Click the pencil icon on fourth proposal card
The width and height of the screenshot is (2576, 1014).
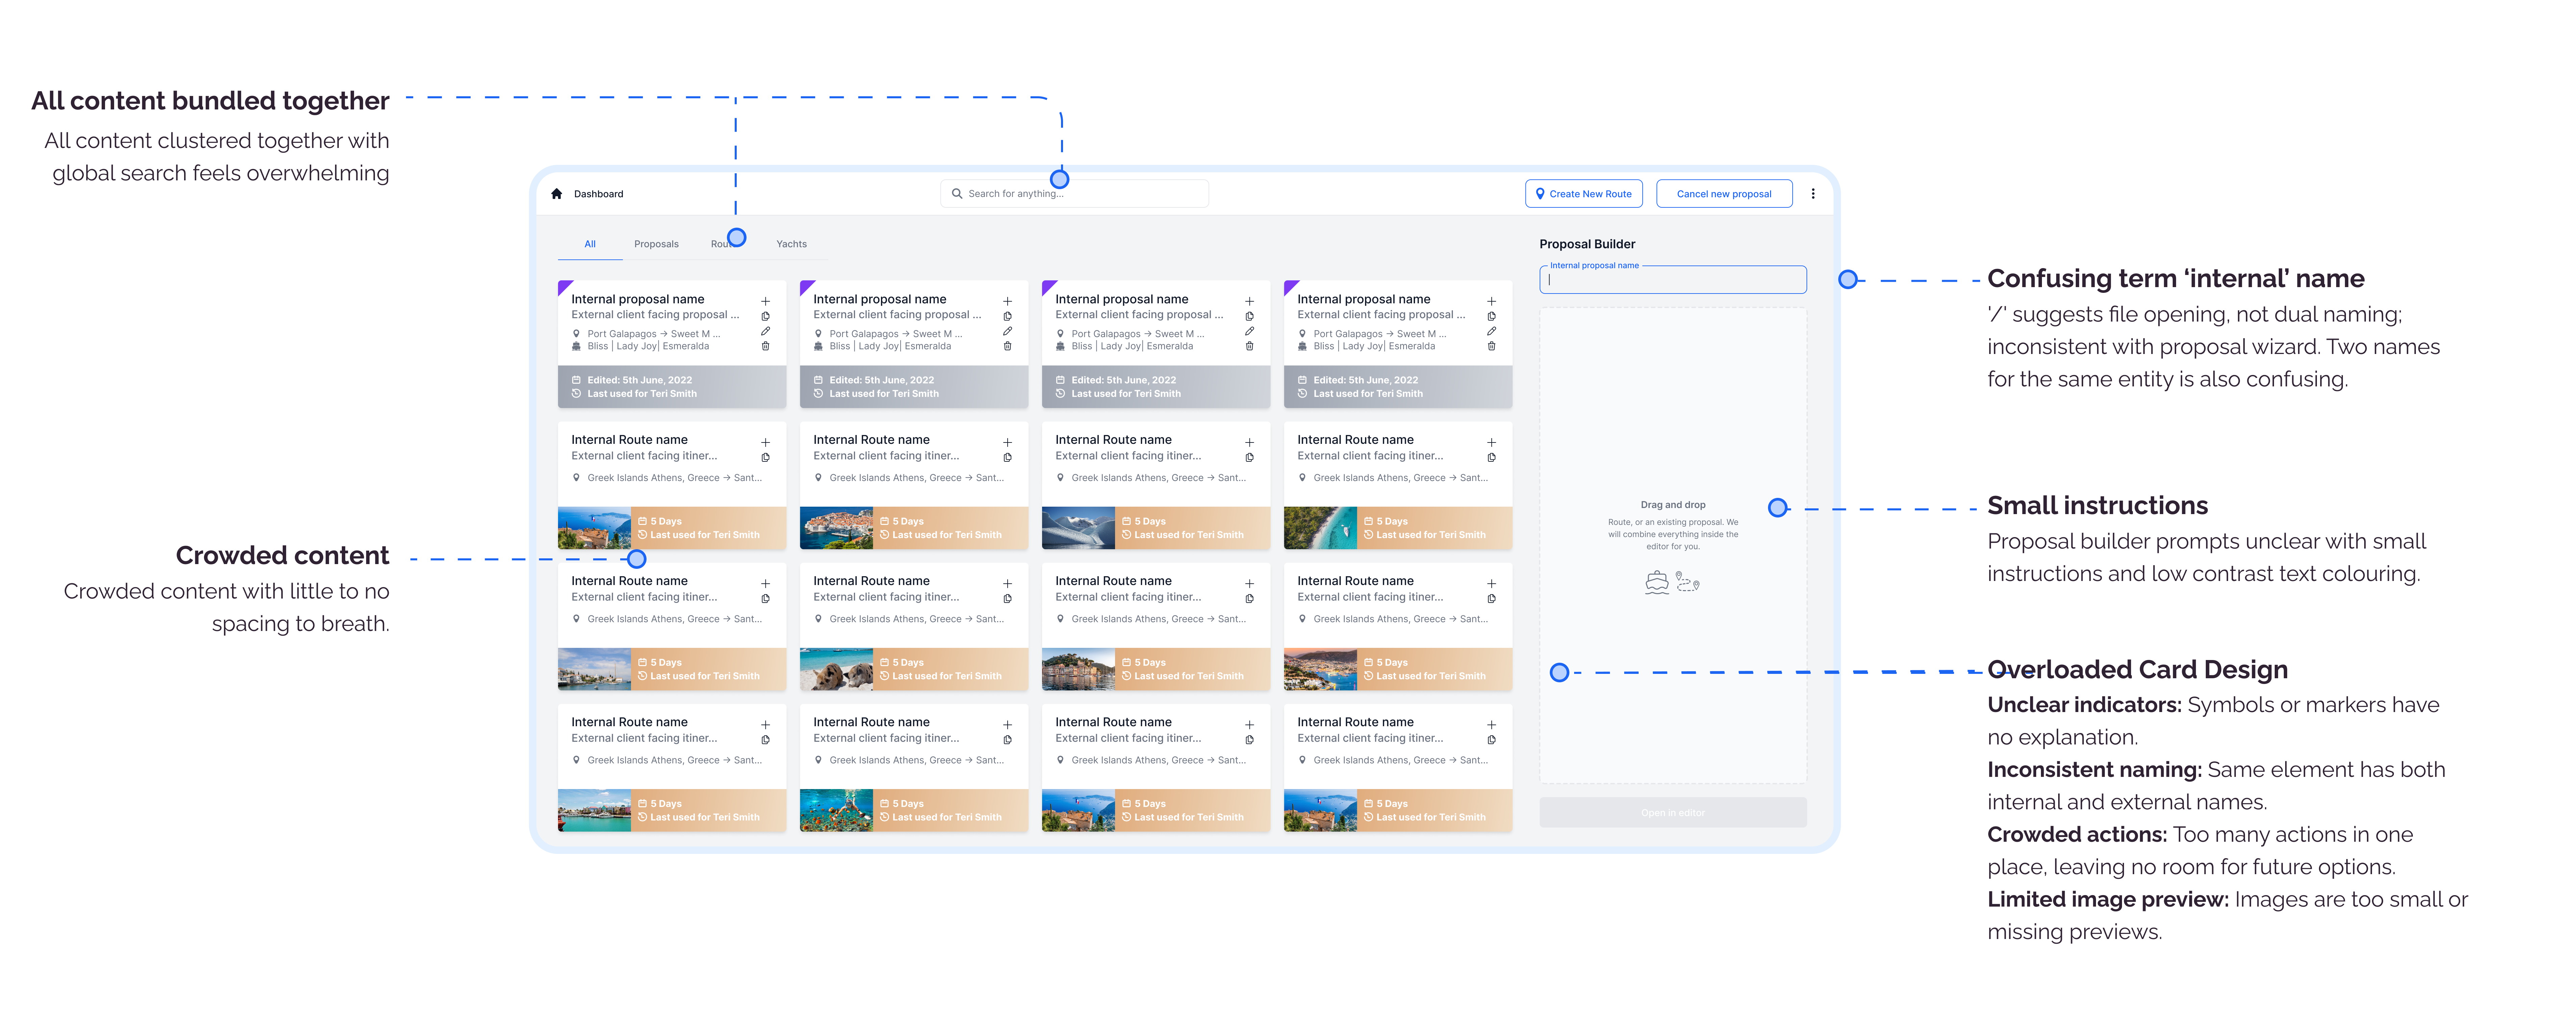[x=1492, y=331]
